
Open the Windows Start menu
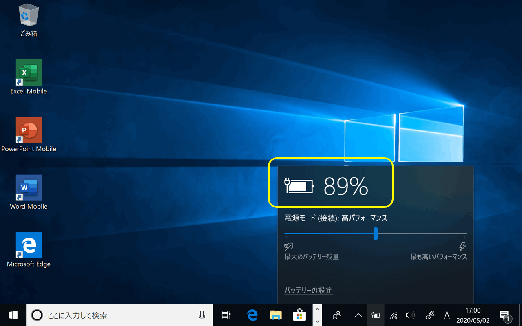point(13,315)
